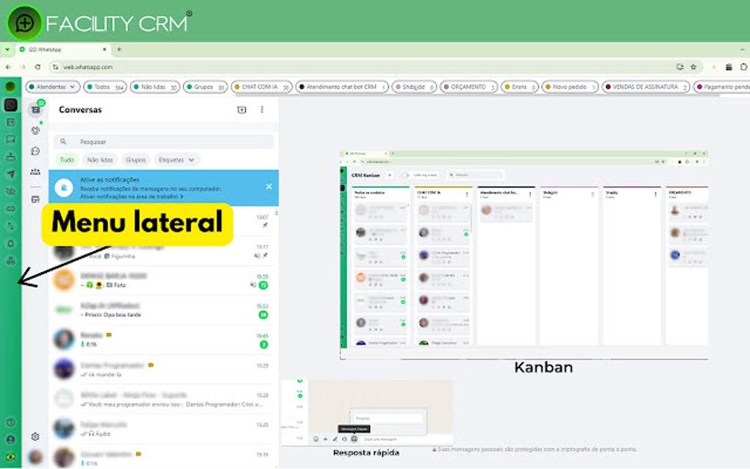Viewport: 750px width, 469px height.
Task: Open WhatsApp Settings via the gear icon
Action: [35, 436]
